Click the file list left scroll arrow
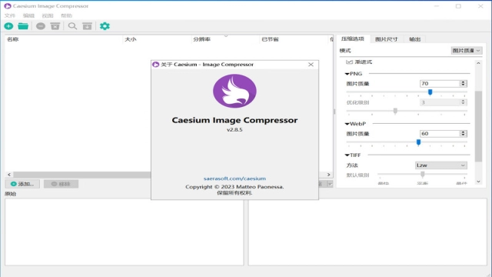This screenshot has height=277, width=492. tap(9, 175)
